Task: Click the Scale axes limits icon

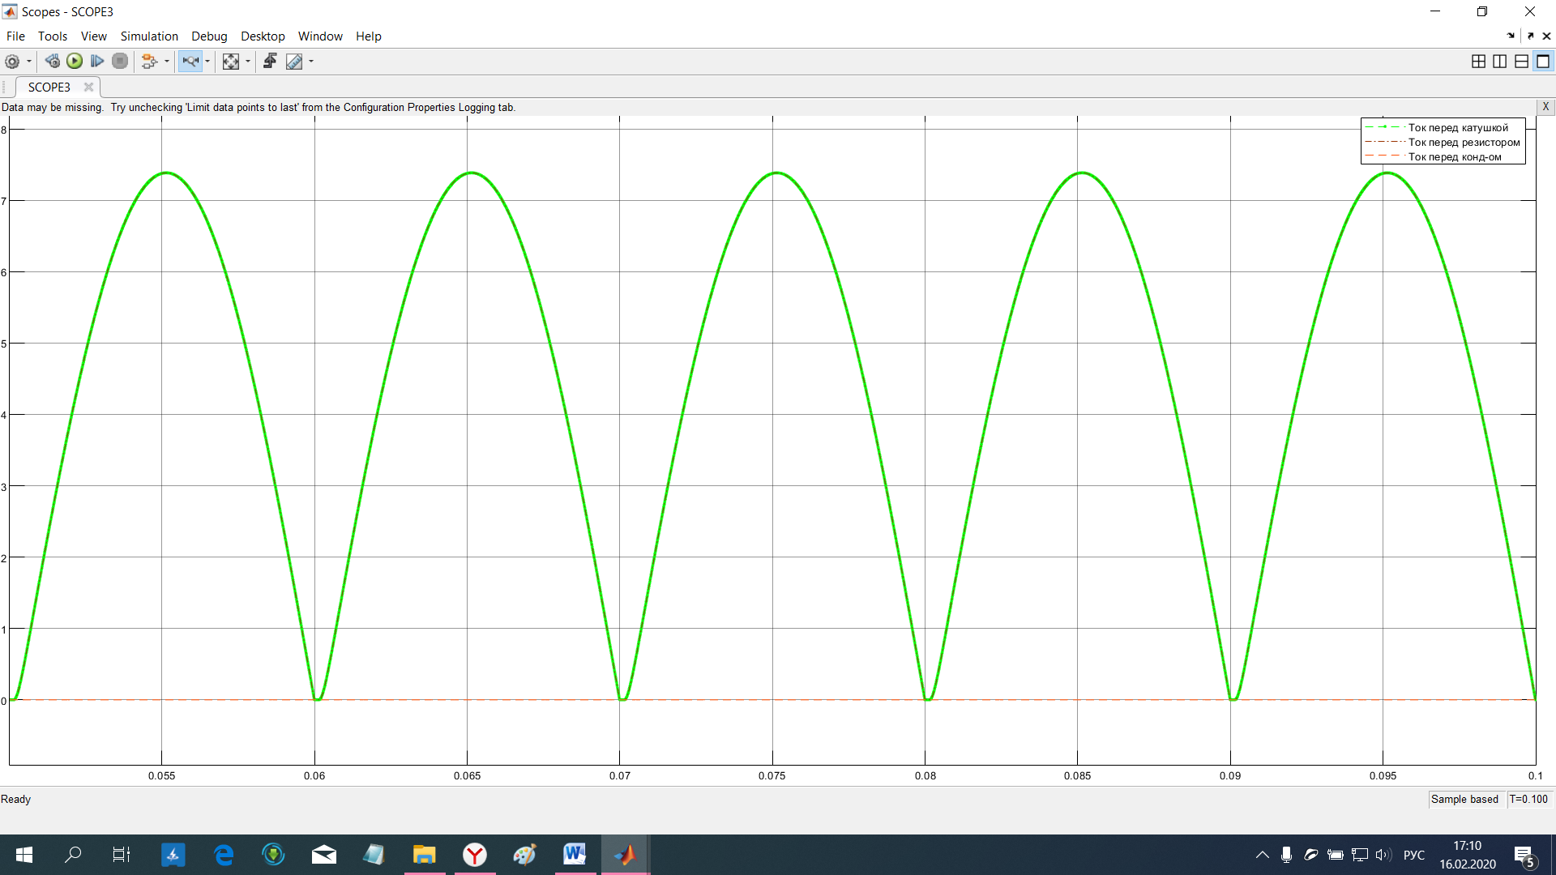Action: [231, 62]
